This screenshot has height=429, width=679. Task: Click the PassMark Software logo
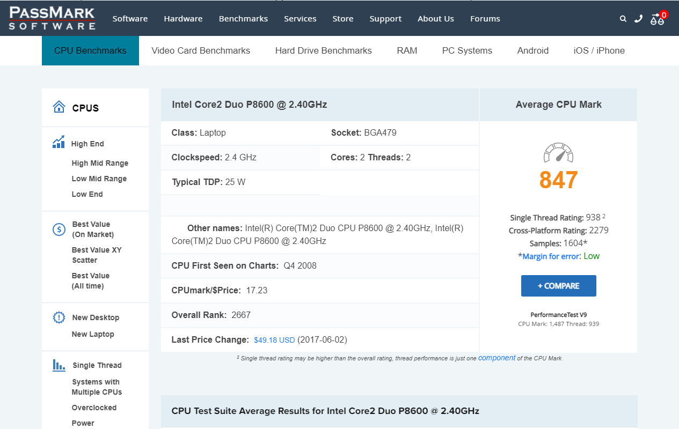[x=52, y=18]
